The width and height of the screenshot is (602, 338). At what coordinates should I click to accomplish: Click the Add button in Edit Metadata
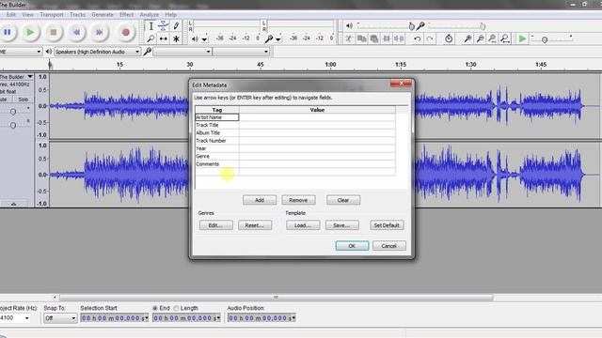coord(260,200)
